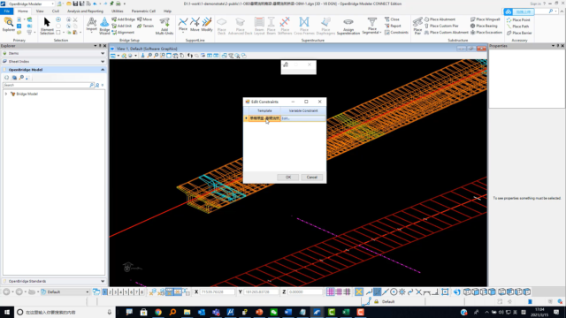Toggle view number 8 button

(141, 292)
